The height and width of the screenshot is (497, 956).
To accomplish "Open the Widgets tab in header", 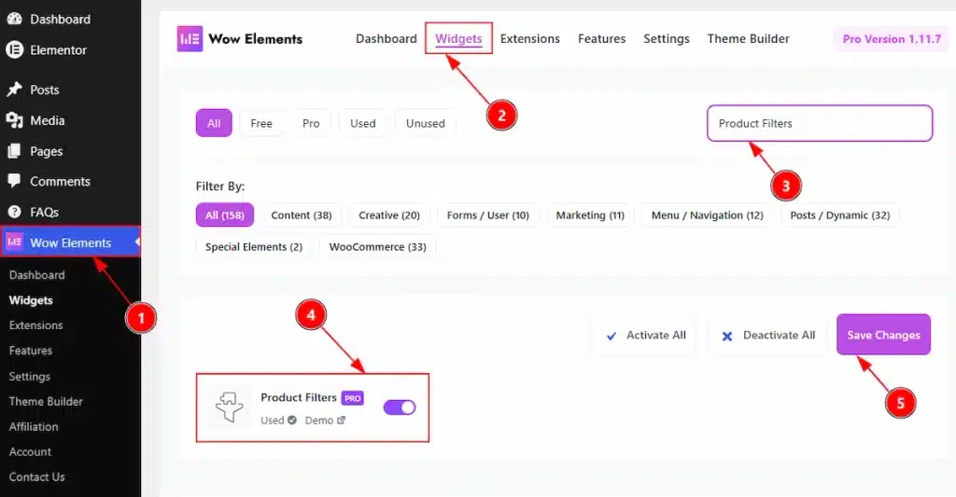I will tap(458, 38).
